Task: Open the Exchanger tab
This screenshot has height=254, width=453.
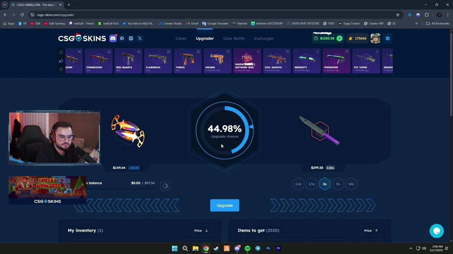Action: tap(264, 38)
